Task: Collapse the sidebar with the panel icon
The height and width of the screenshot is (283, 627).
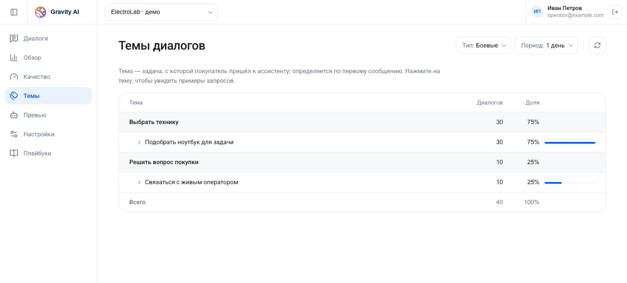Action: pos(14,12)
